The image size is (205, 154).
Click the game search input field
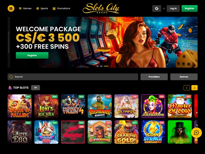point(73,77)
